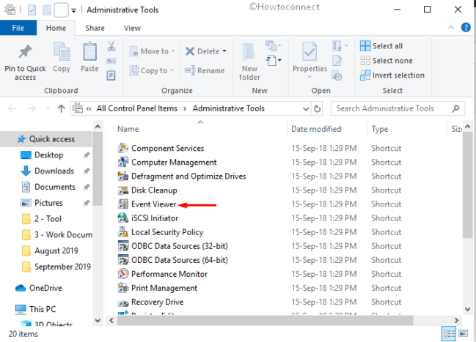Click the Computer Management shortcut icon
The image size is (476, 342).
pyautogui.click(x=123, y=162)
